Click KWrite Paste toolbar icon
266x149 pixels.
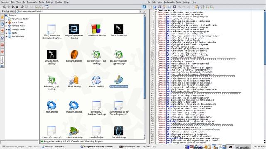197,7
